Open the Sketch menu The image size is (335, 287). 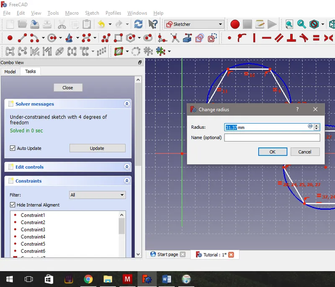coord(92,13)
